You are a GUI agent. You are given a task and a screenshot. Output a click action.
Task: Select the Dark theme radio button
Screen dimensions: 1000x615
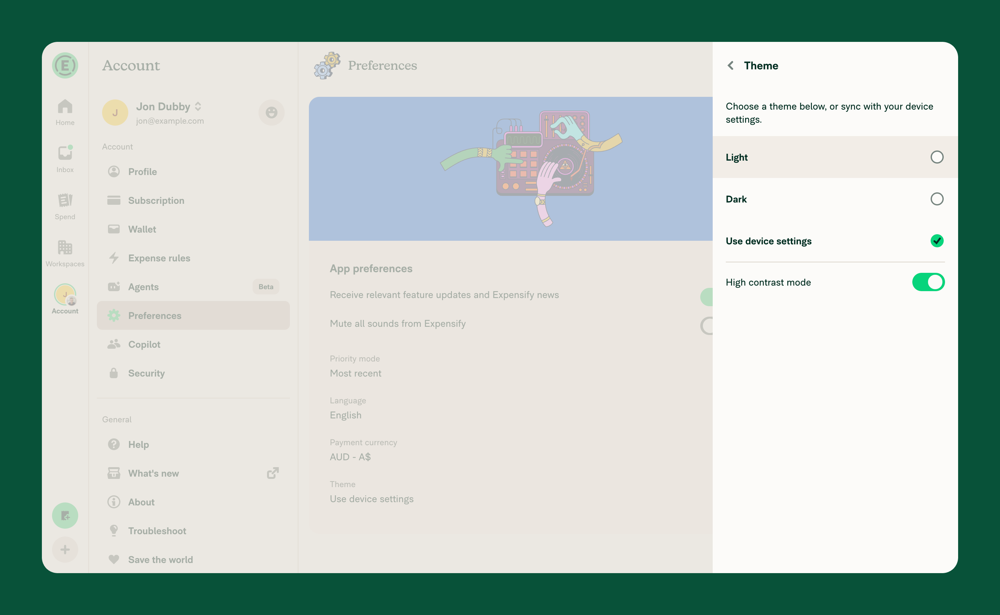pyautogui.click(x=937, y=199)
